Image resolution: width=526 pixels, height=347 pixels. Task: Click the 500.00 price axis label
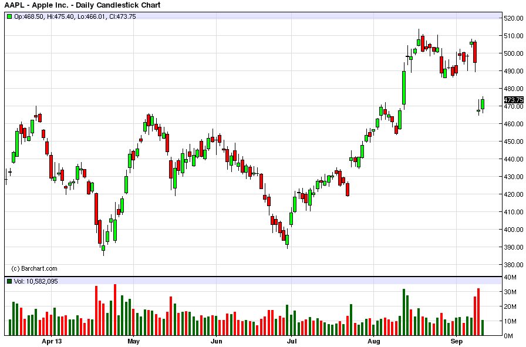514,53
